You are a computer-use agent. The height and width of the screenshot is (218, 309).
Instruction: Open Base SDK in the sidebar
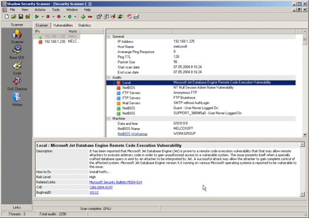[17, 52]
